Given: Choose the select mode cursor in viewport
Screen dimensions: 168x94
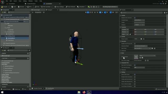Looking at the screenshot, I should point(86,12).
